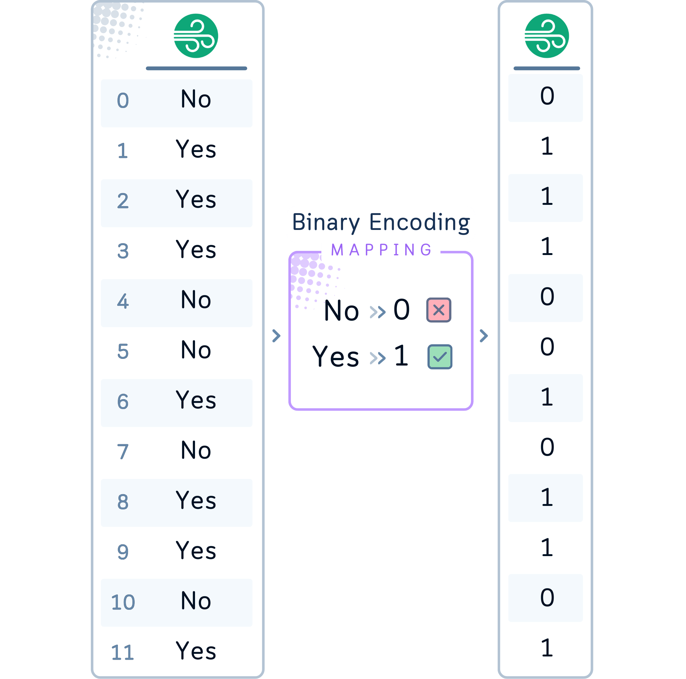Click the header underline bar of right column

547,68
